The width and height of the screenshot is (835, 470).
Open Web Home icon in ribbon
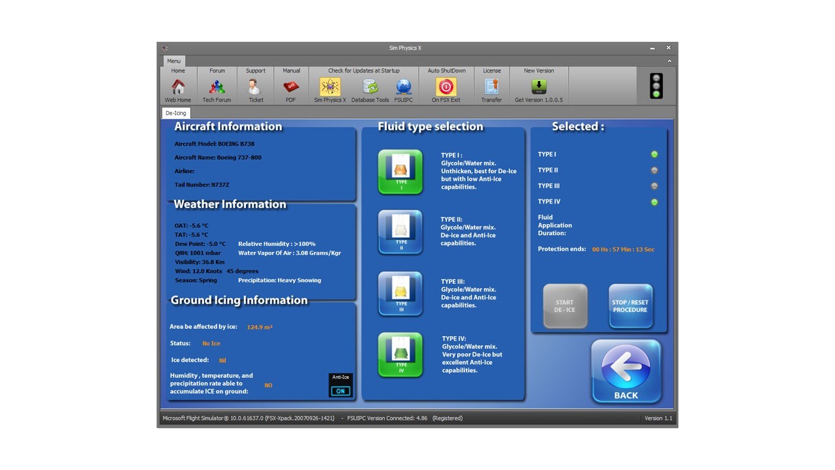click(x=177, y=87)
